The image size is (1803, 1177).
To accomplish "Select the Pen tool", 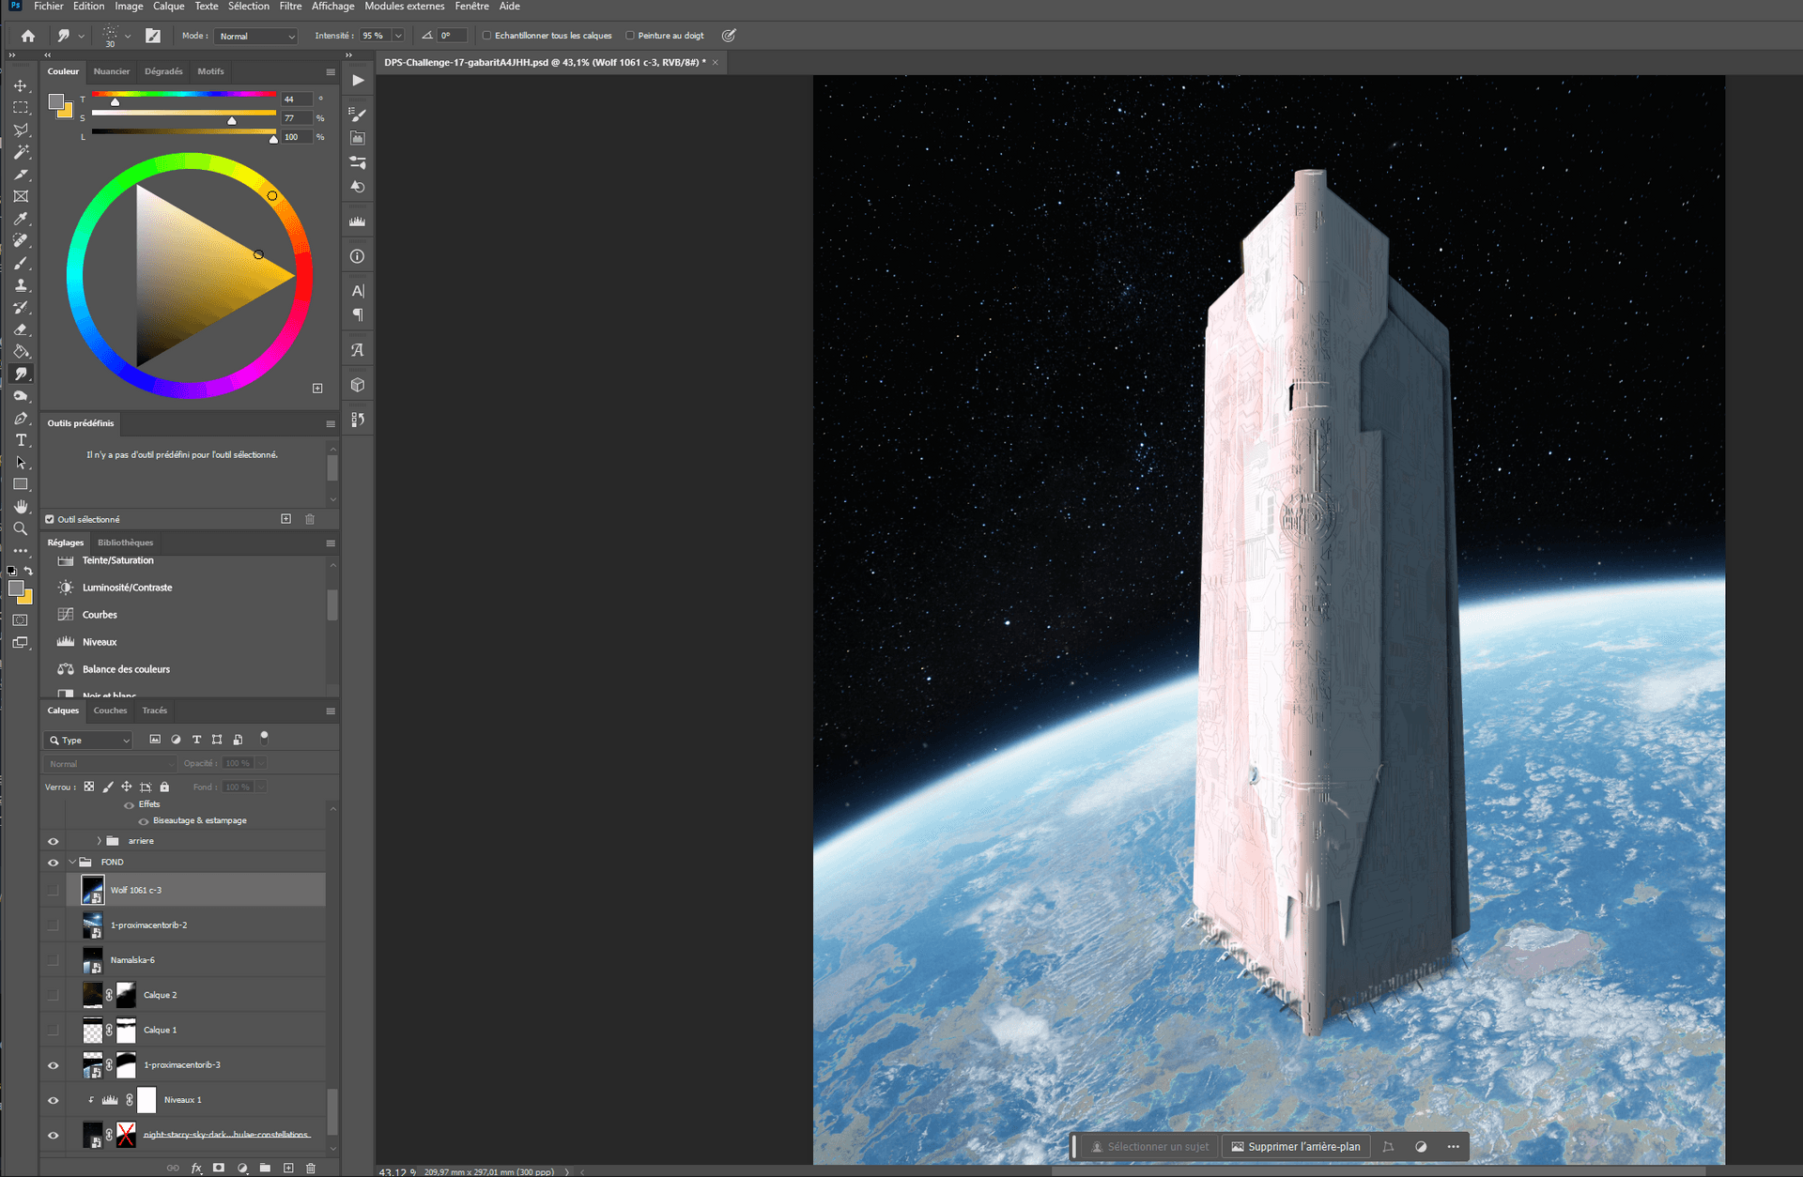I will point(21,419).
